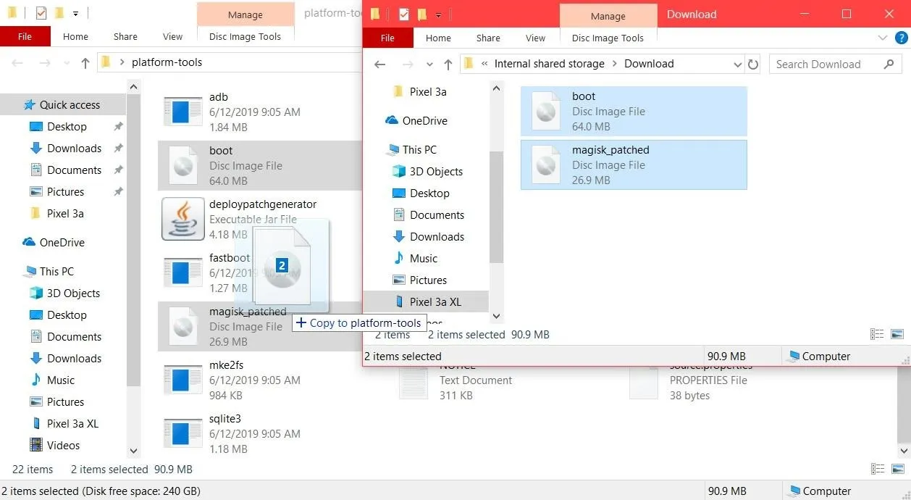Screen dimensions: 911x500
Task: Select Disc Image Tools tab in Download window
Action: point(608,38)
